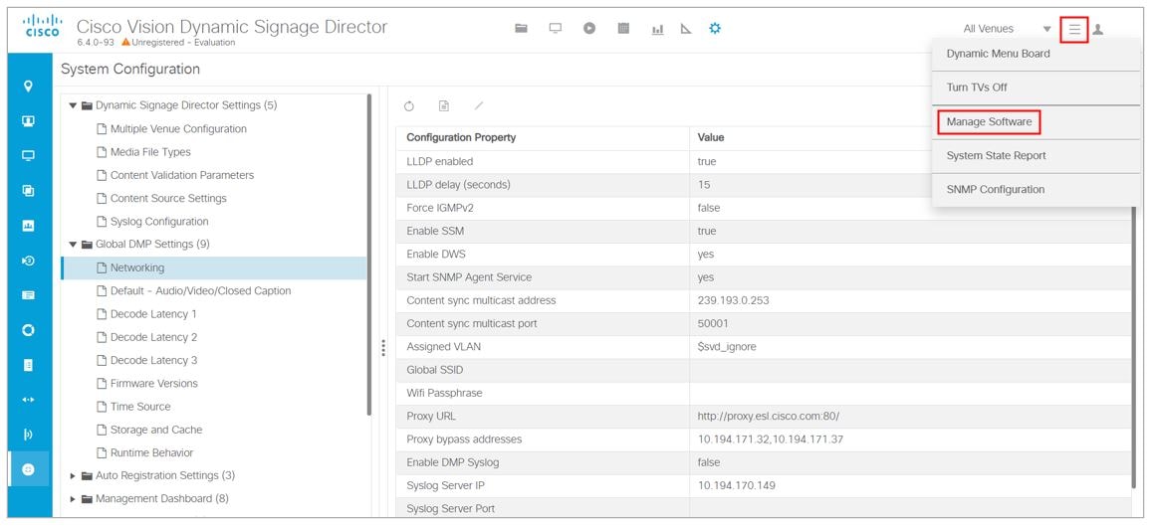Click the hamburger menu icon
The width and height of the screenshot is (1152, 527).
point(1074,30)
